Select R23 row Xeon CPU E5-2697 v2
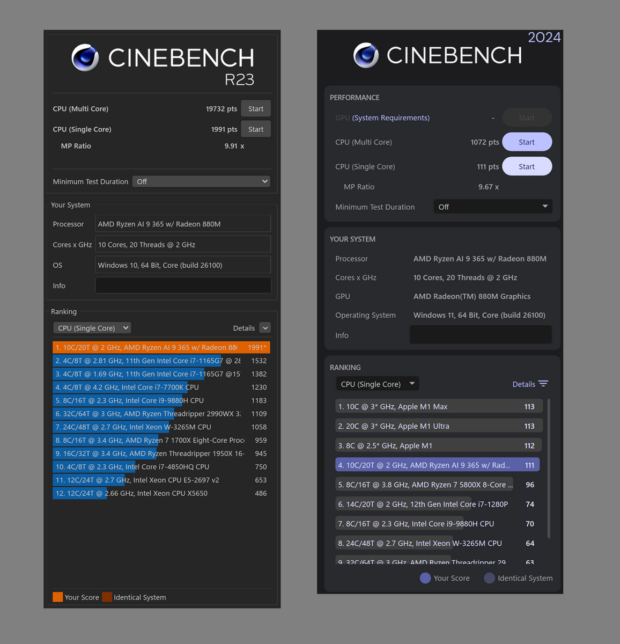620x644 pixels. click(x=161, y=480)
